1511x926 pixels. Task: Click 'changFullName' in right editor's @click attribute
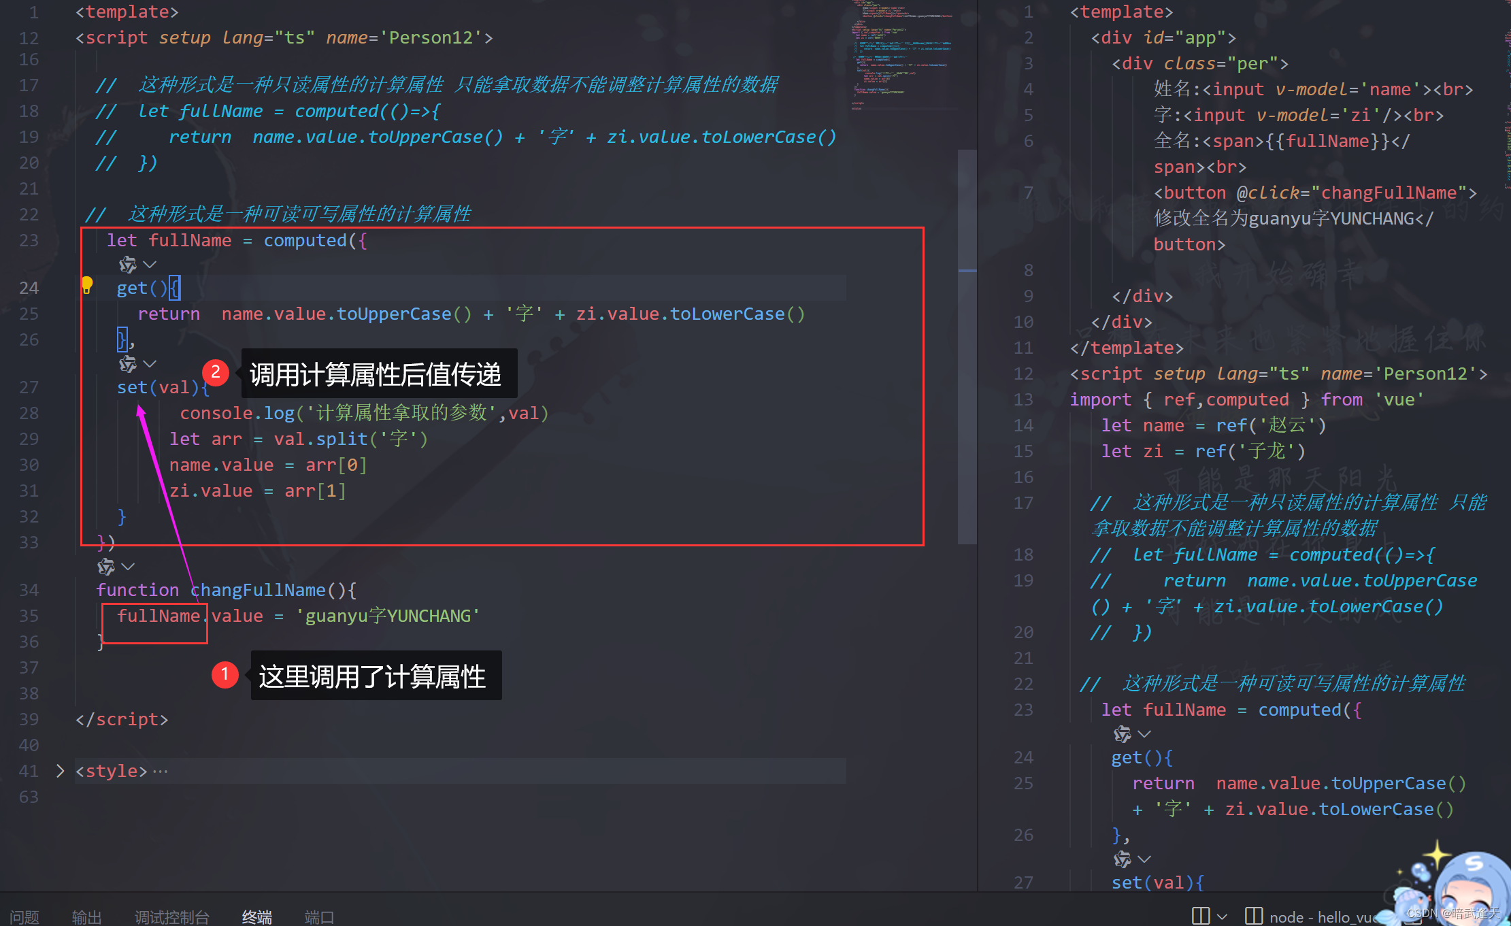[x=1389, y=193]
